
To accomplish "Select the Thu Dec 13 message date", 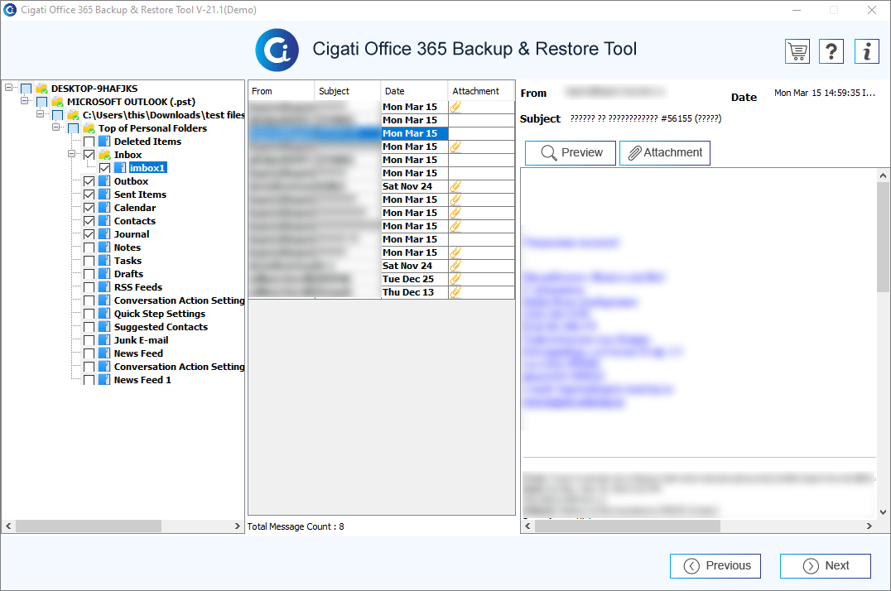I will [x=408, y=292].
